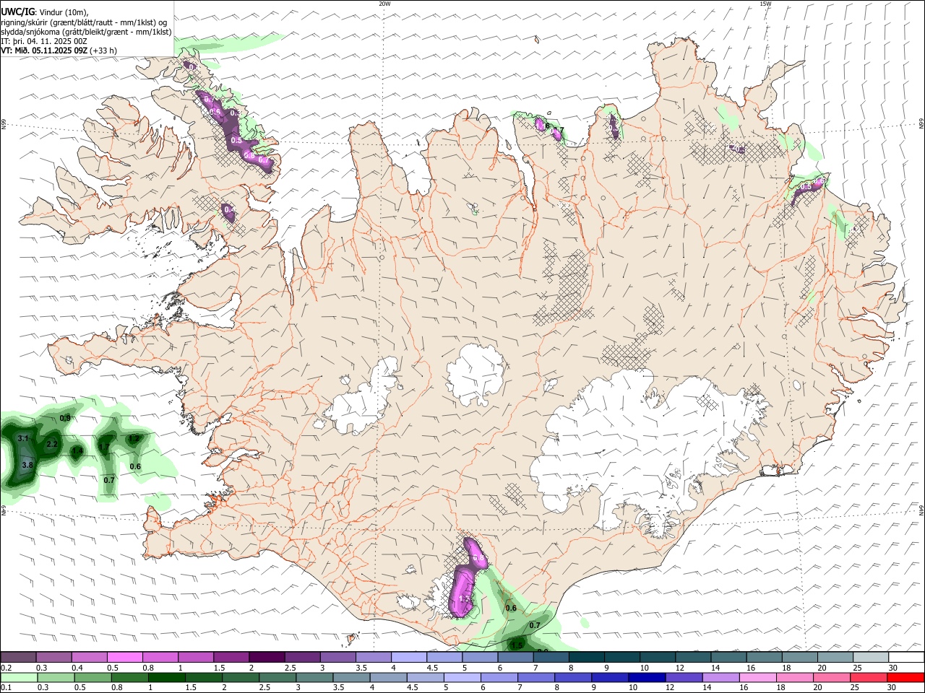This screenshot has width=925, height=693.
Task: Click the round white Hofsjökull glacier
Action: point(475,374)
